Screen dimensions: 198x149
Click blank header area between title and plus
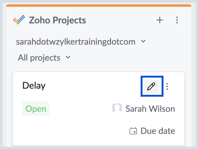pyautogui.click(x=120, y=21)
